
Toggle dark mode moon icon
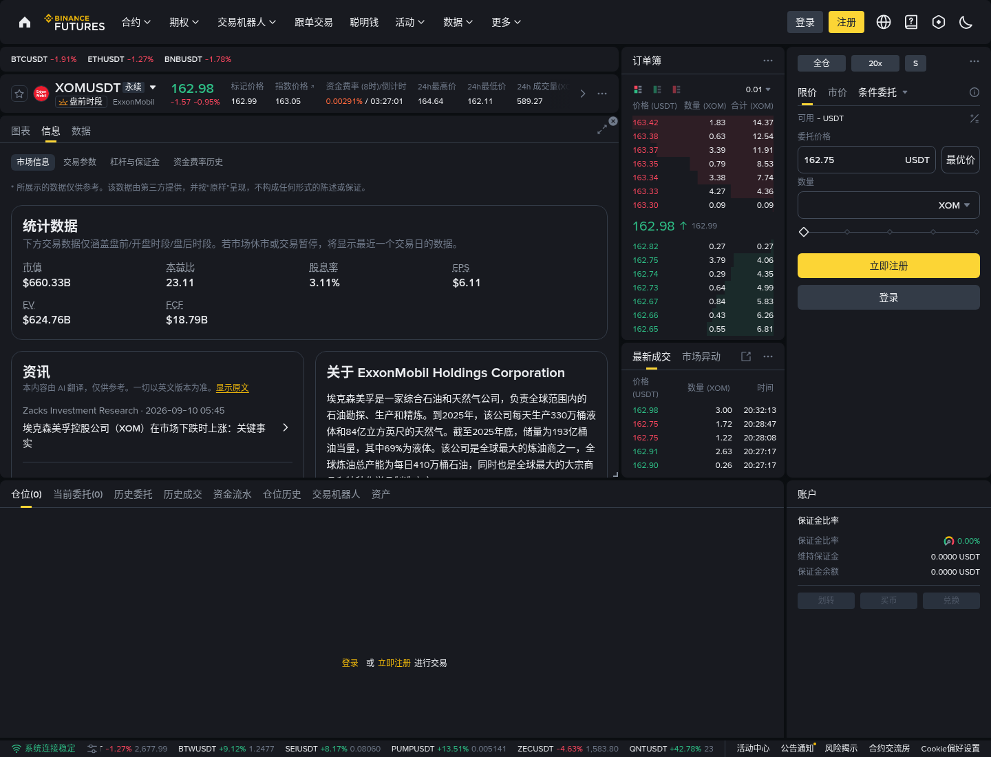966,22
